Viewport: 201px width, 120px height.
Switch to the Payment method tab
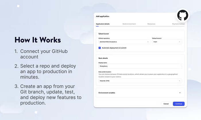pyautogui.click(x=178, y=24)
